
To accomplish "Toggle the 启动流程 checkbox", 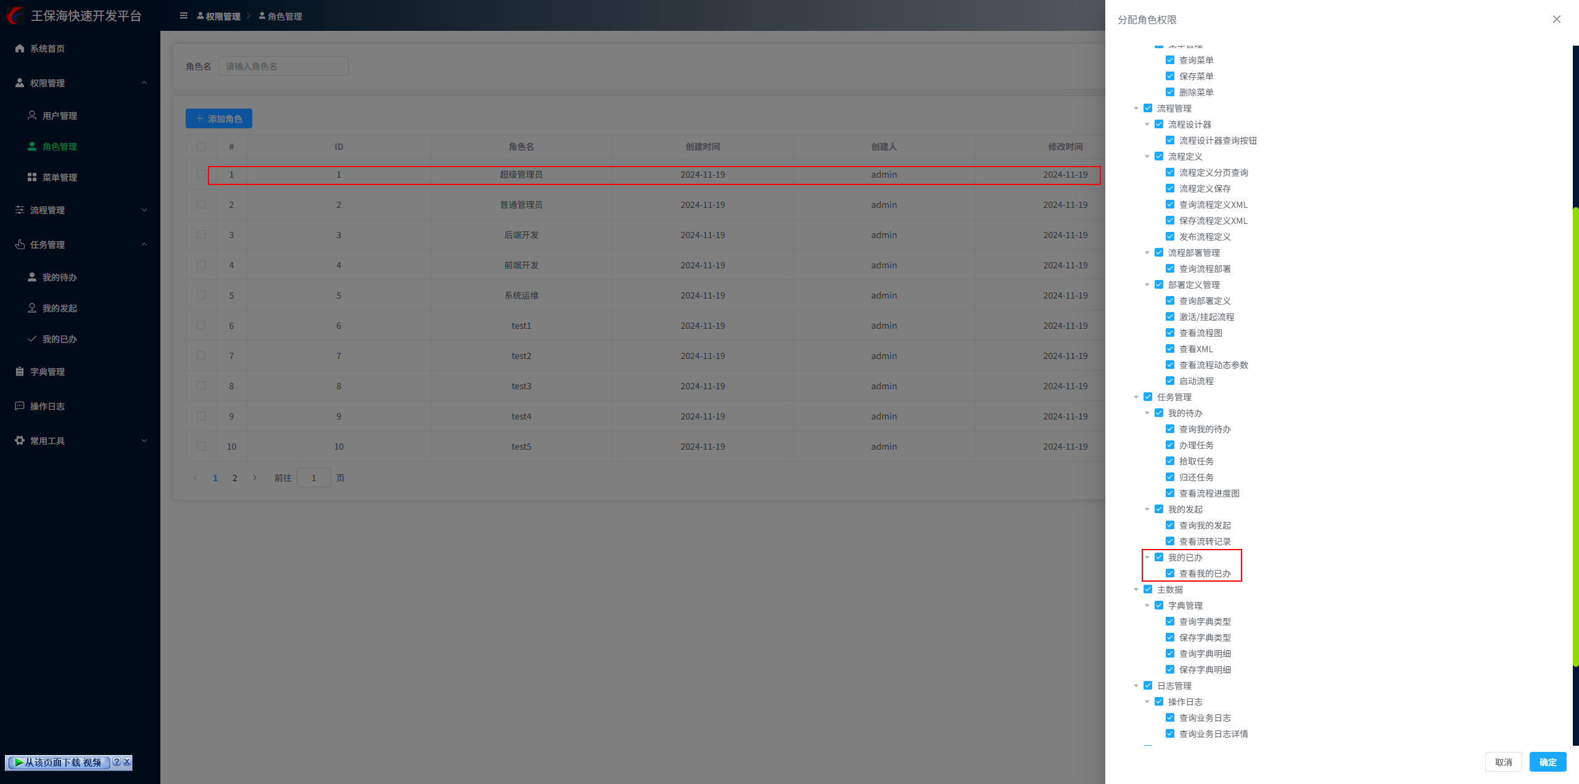I will tap(1170, 381).
